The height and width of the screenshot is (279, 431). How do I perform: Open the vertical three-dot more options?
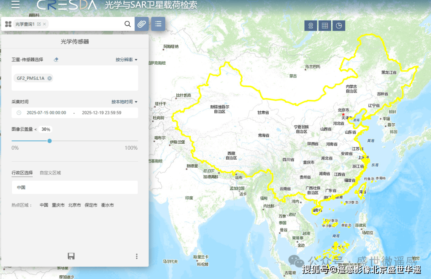[x=137, y=256]
